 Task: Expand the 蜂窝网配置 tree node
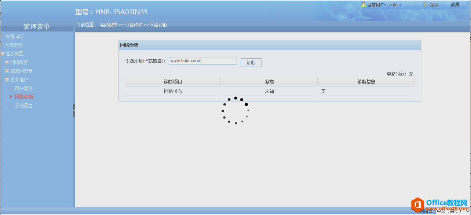7,71
